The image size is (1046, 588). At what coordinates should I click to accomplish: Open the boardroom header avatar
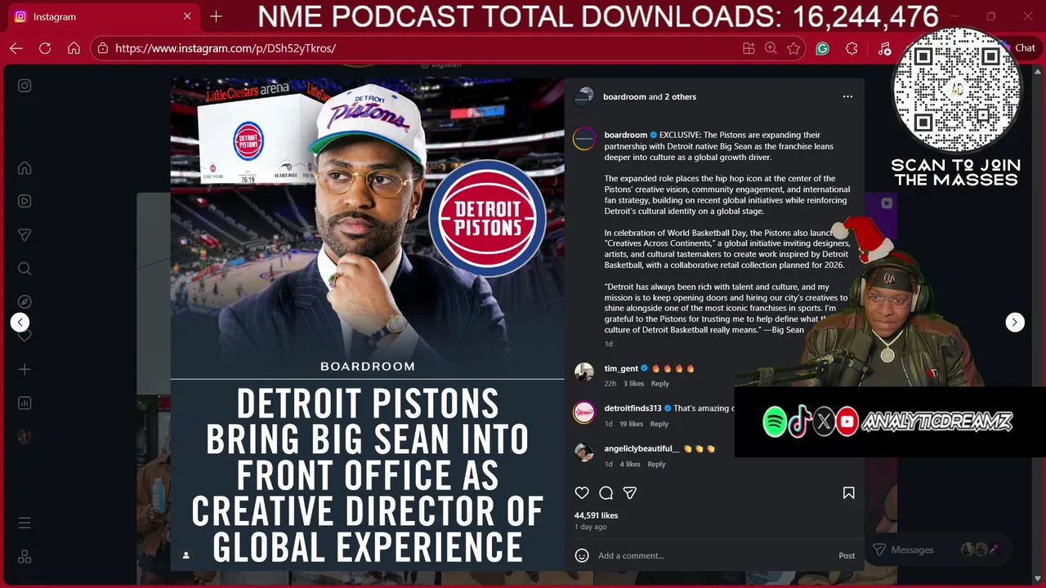coord(583,97)
